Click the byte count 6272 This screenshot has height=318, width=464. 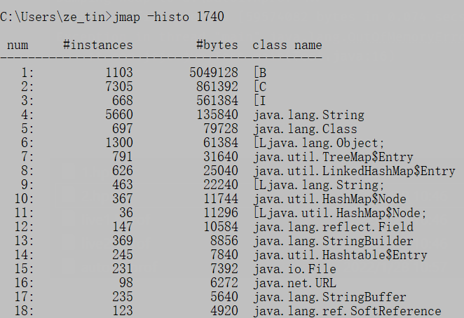coord(224,282)
